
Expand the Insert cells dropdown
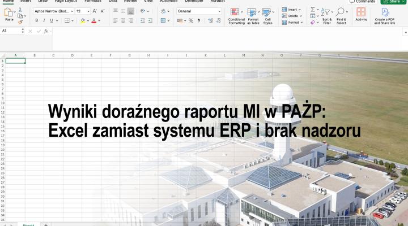point(300,10)
